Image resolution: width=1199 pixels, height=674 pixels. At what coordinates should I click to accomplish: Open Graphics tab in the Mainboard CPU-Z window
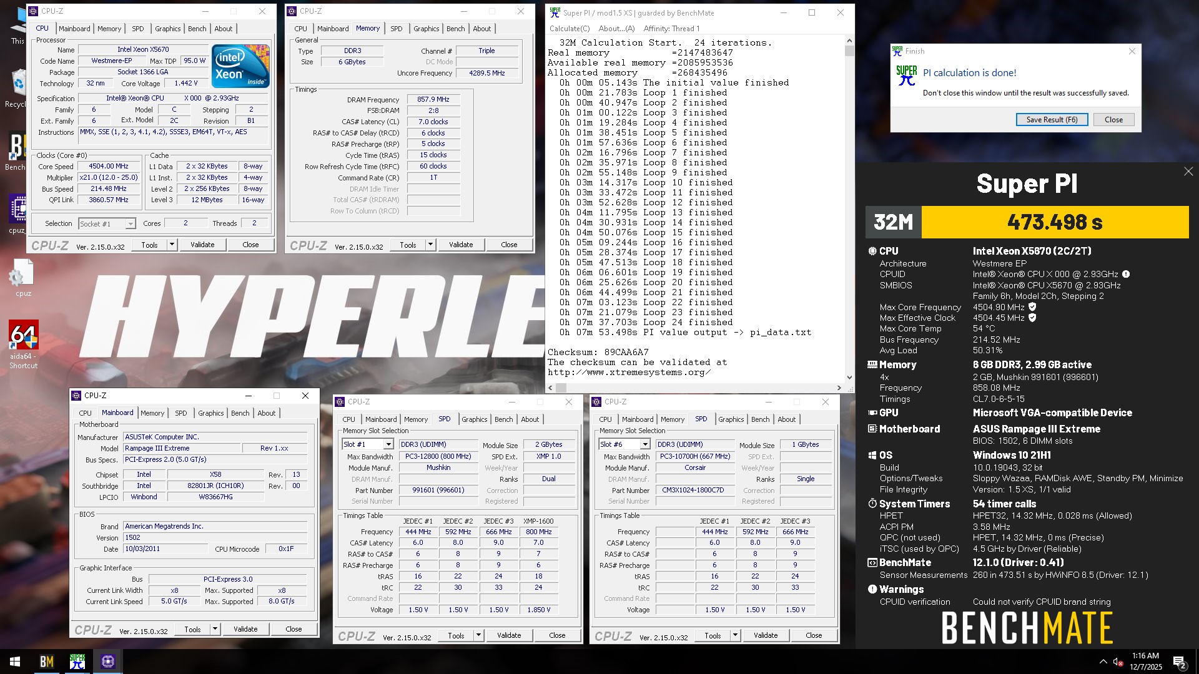210,413
